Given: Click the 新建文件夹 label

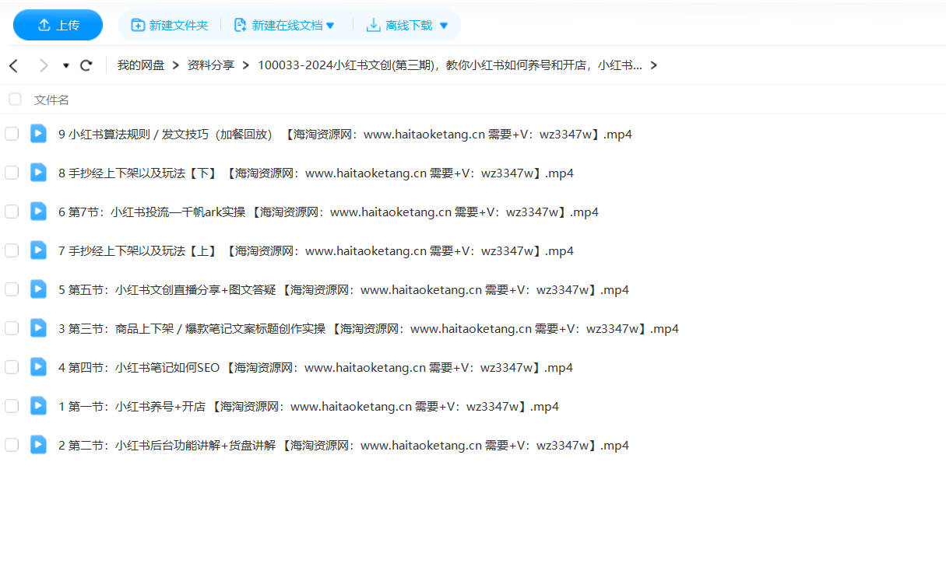Looking at the screenshot, I should [x=178, y=25].
